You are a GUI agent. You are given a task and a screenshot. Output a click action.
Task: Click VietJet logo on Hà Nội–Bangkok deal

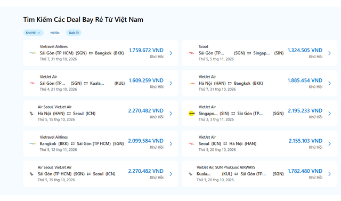coord(191,83)
